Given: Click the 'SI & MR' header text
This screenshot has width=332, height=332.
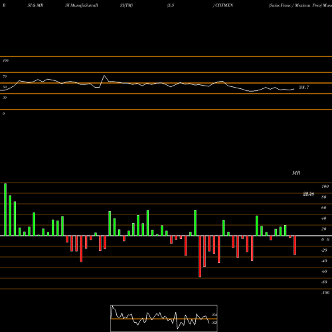Looking at the screenshot, I should [x=35, y=5].
